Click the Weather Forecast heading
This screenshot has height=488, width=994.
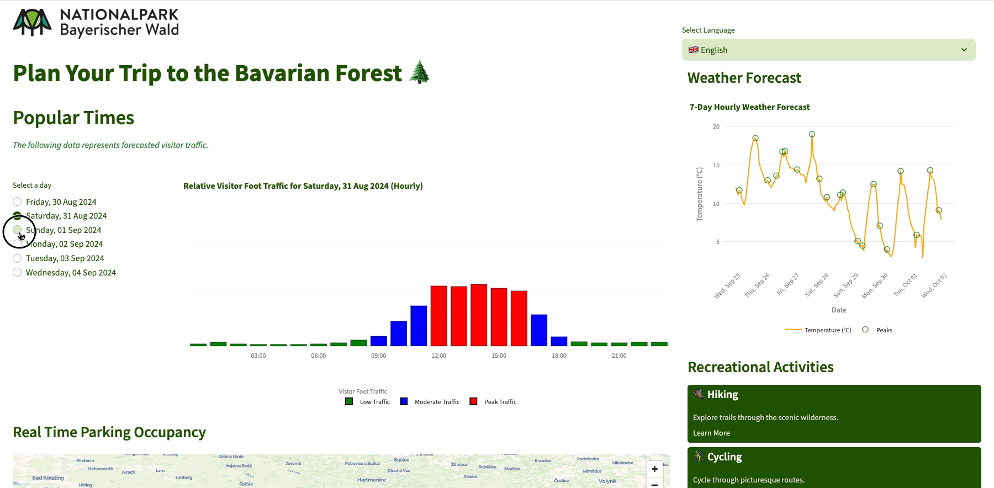pos(744,78)
